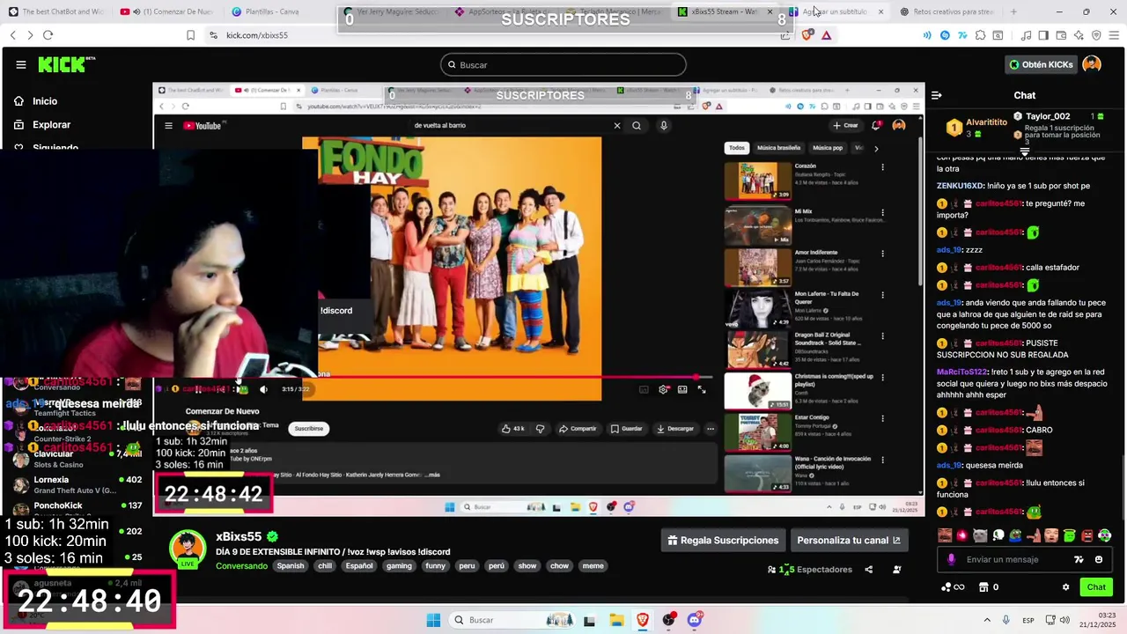This screenshot has width=1127, height=634.
Task: Insert the Pepe frog emote
Action: [1016, 535]
